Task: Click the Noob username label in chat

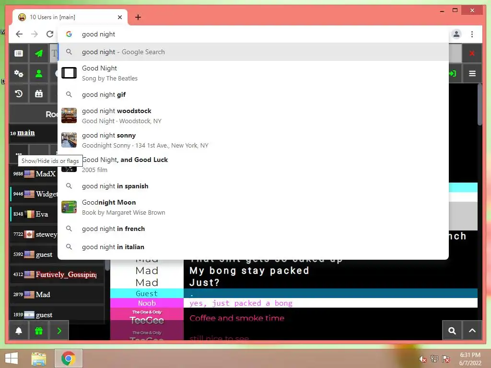Action: [x=147, y=303]
